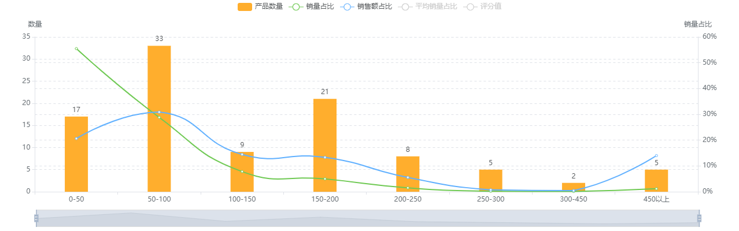Click the orange bar labeled 33
739x231 pixels.
[x=159, y=118]
